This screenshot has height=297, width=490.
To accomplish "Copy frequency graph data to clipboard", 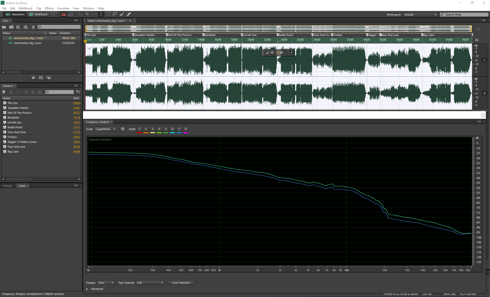I will click(x=123, y=129).
